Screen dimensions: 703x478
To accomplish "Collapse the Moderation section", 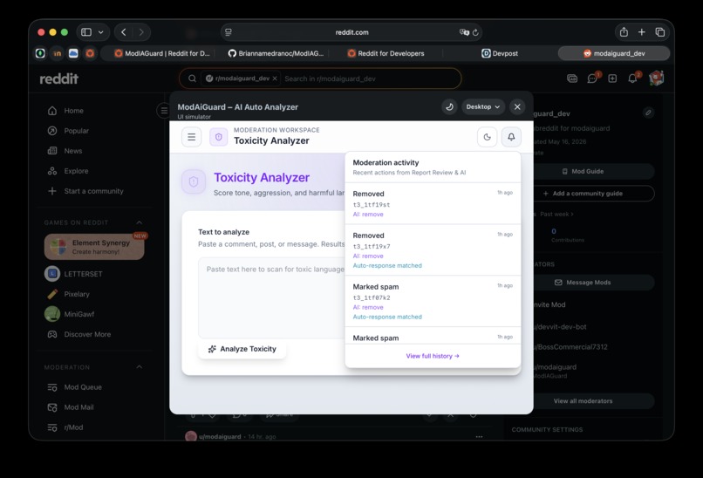I will (140, 367).
